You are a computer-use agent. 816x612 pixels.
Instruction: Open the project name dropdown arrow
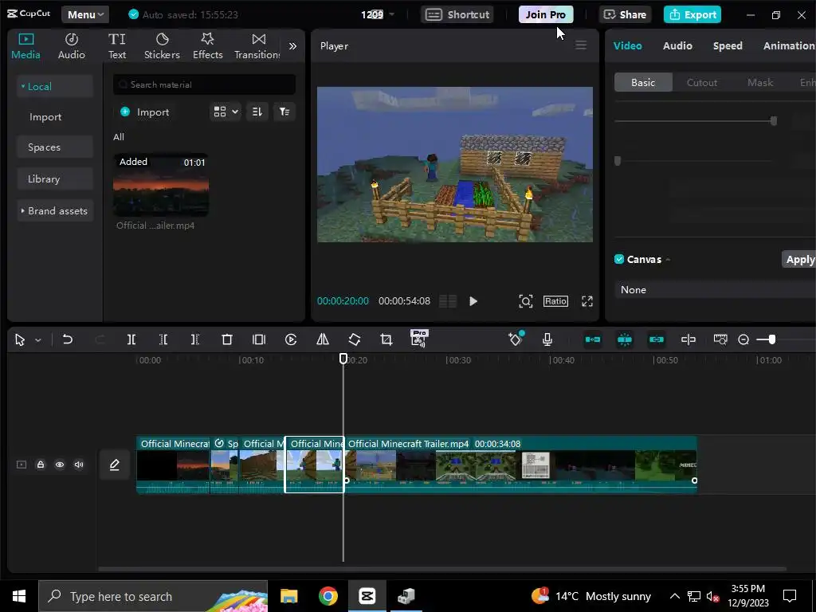point(392,14)
